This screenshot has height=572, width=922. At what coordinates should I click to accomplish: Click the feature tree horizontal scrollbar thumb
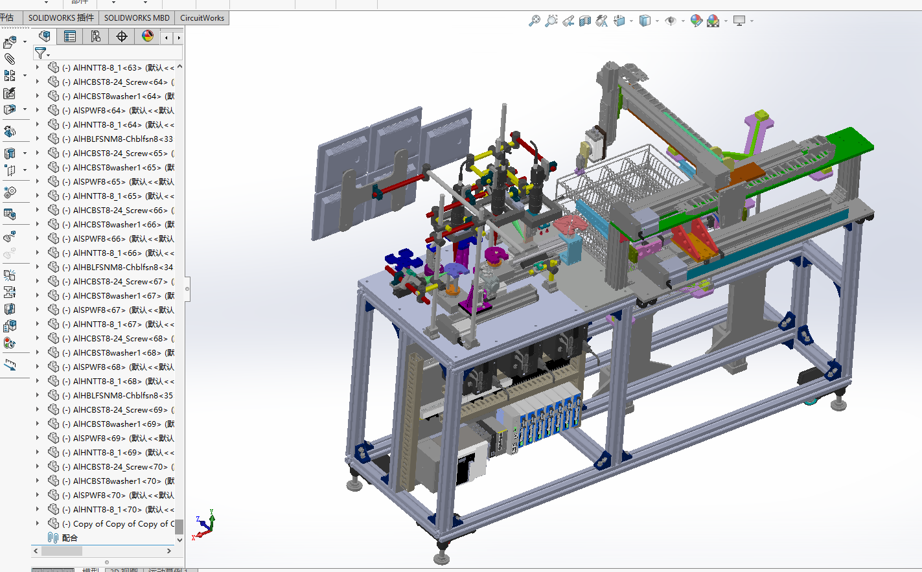62,551
